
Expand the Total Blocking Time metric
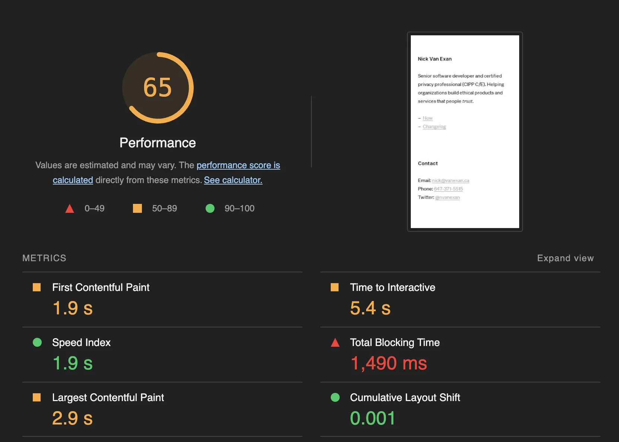(460, 355)
